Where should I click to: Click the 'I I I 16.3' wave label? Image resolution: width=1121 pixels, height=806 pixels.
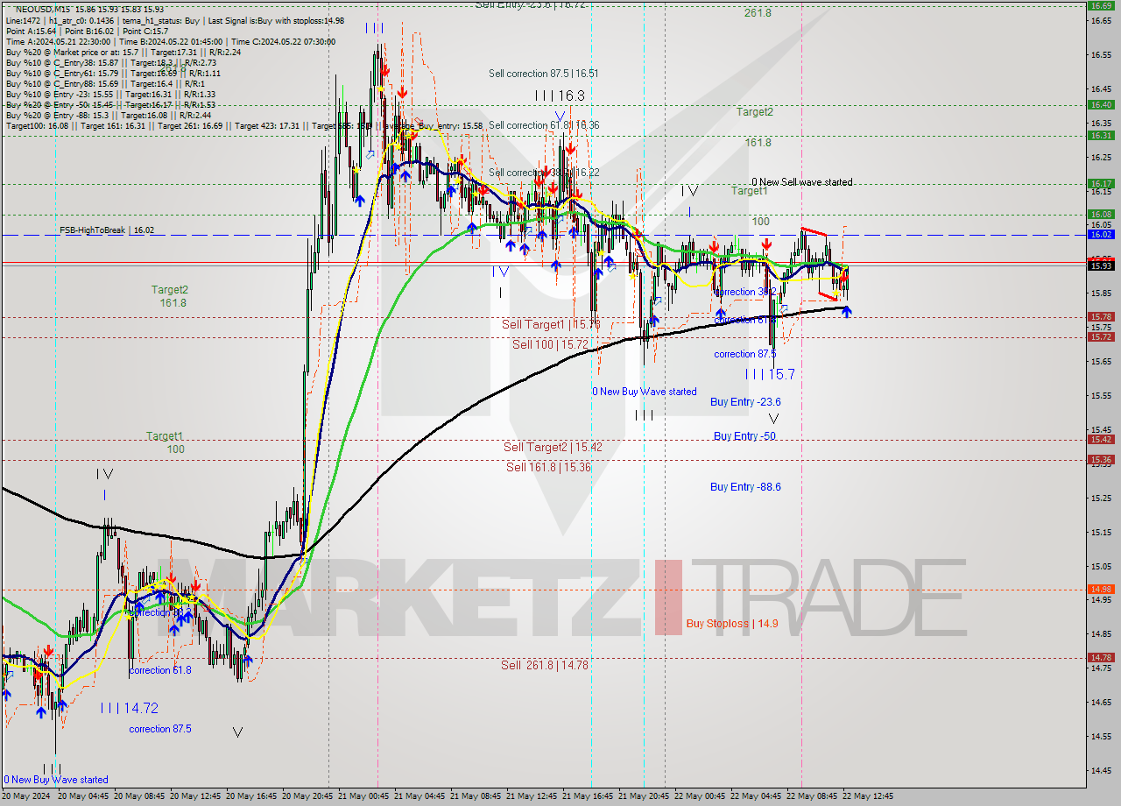pos(560,95)
